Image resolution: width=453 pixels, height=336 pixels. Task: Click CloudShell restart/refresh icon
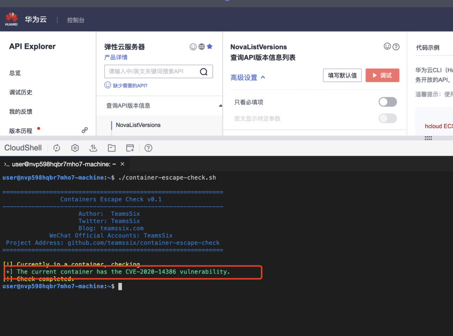[57, 148]
